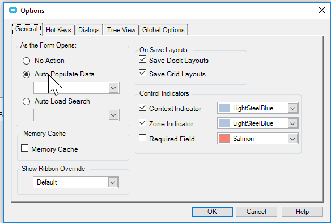Expand Context Indicator color dropdown arrow
Viewport: 331px width, 223px height.
pos(292,108)
